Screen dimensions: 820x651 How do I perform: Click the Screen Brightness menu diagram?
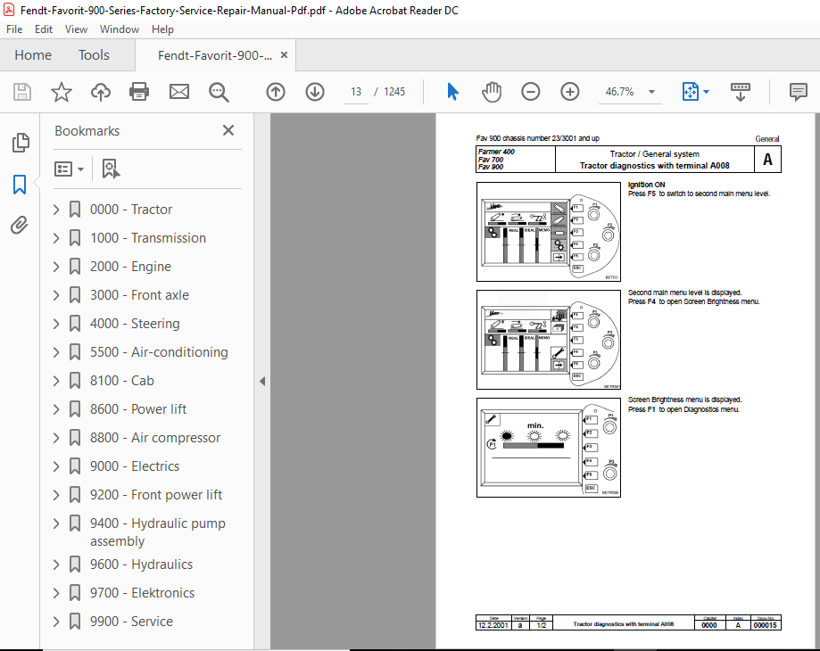[x=549, y=448]
